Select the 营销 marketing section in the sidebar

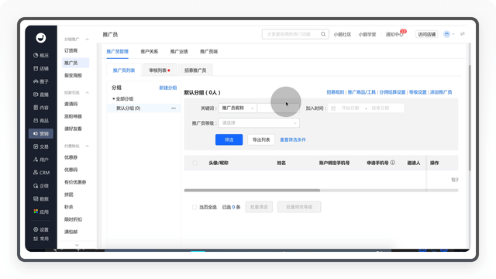coord(41,133)
